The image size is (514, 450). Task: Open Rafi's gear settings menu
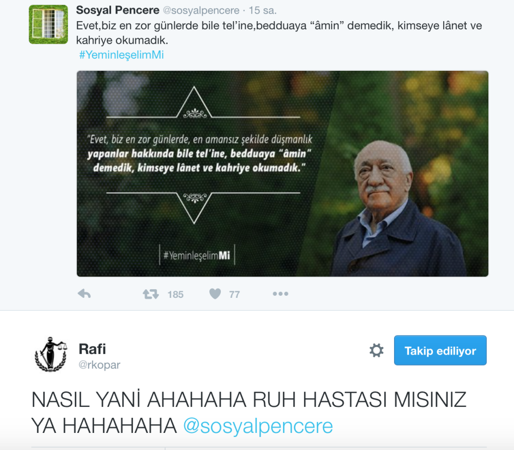(x=376, y=350)
